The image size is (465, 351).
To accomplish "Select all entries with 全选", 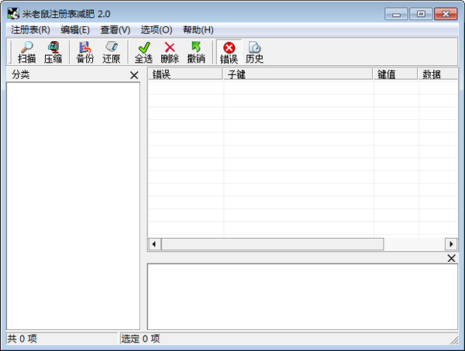I will (x=143, y=52).
